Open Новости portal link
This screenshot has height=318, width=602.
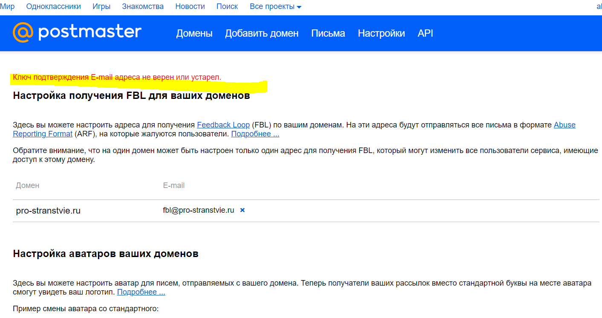click(190, 6)
